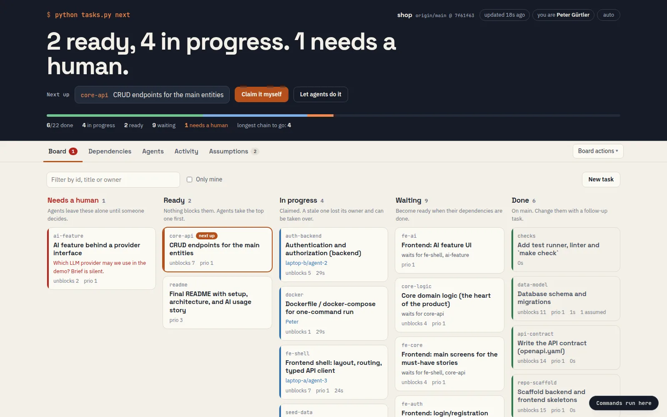Click the '1 needs a human' stat
The width and height of the screenshot is (667, 417).
point(206,126)
